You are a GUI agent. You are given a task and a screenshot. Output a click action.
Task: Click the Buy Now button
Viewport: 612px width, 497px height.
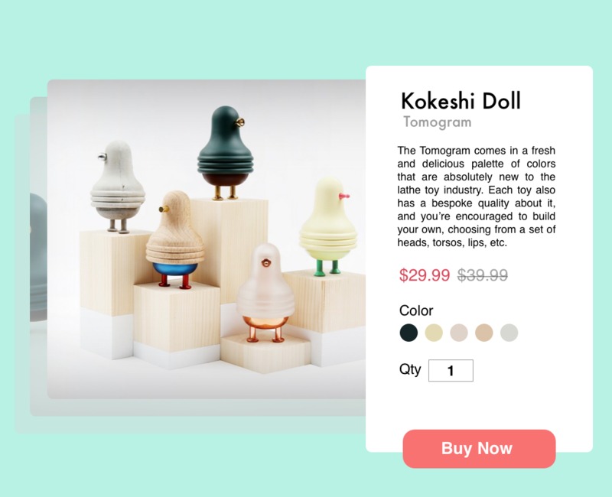click(479, 449)
